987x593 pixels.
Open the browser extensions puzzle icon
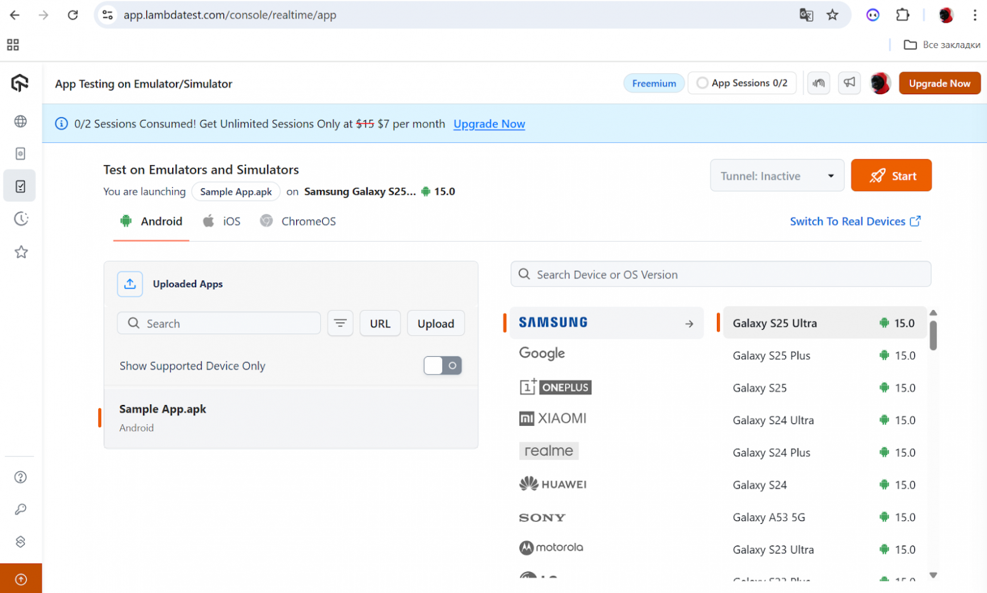[x=903, y=15]
